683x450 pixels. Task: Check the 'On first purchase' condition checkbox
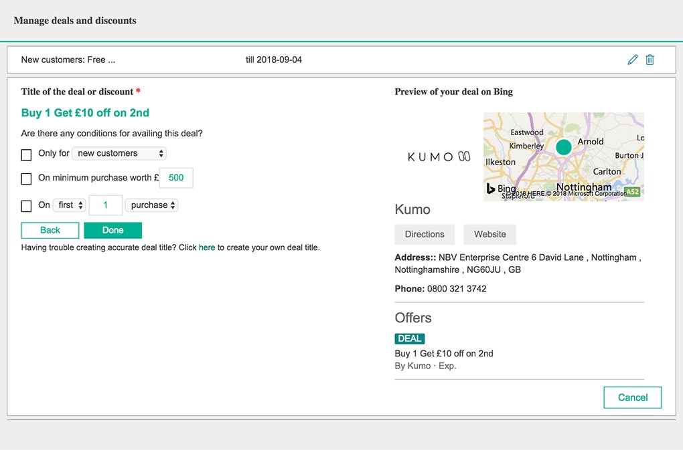(x=26, y=206)
